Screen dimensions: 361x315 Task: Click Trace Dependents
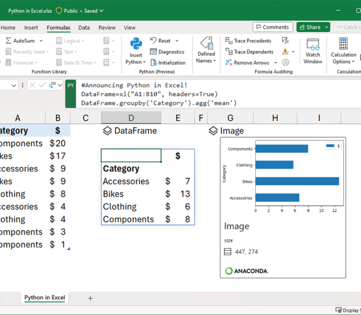click(x=249, y=52)
